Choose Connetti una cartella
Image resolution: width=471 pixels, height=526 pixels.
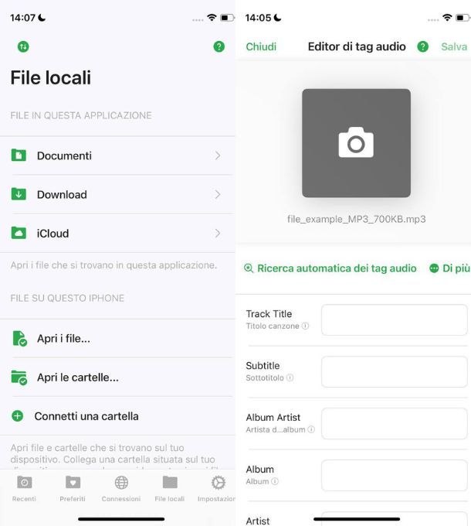tap(117, 416)
